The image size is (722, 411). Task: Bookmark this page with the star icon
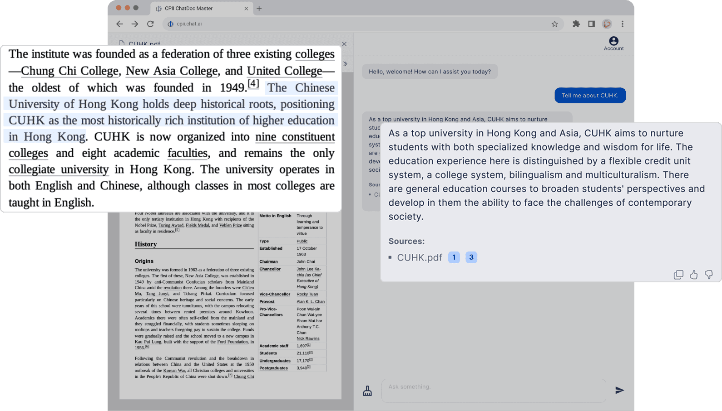point(554,24)
